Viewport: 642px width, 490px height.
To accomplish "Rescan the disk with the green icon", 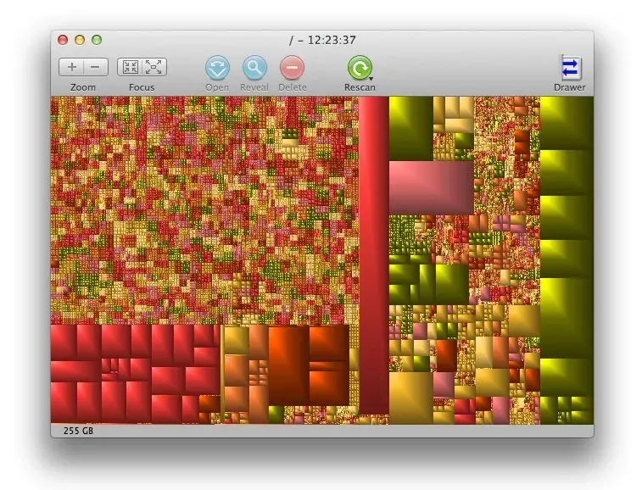I will point(359,68).
